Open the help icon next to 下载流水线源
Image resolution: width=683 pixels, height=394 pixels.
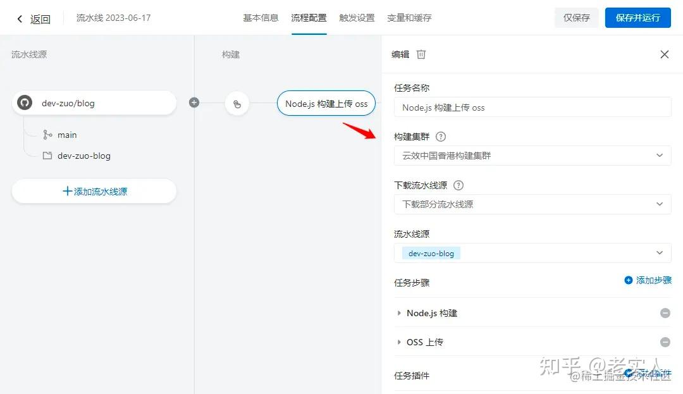(x=460, y=185)
